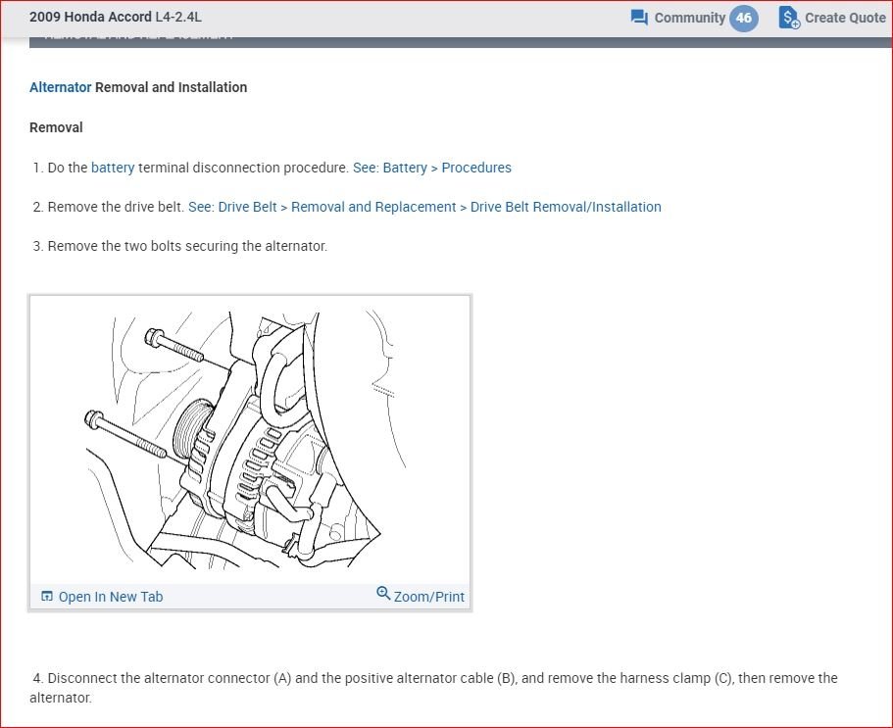Open the Community discussion link
Screen dimensions: 893x728
(690, 18)
